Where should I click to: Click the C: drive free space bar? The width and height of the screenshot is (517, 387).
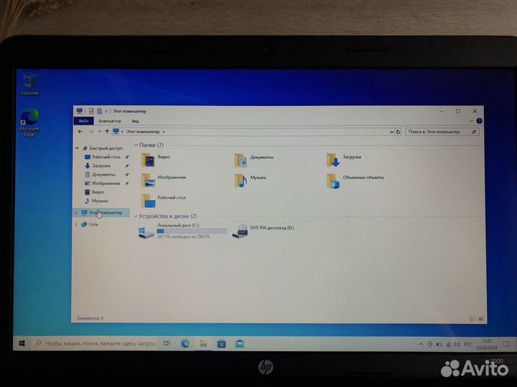192,231
